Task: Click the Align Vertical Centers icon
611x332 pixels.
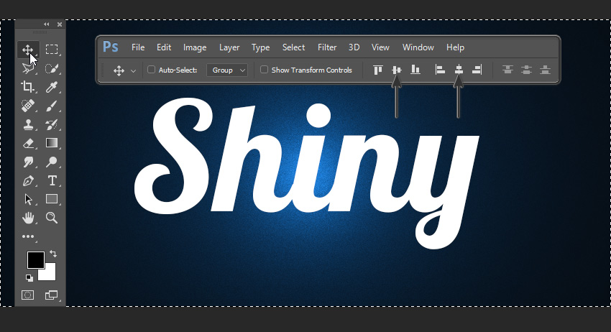Action: coord(396,70)
